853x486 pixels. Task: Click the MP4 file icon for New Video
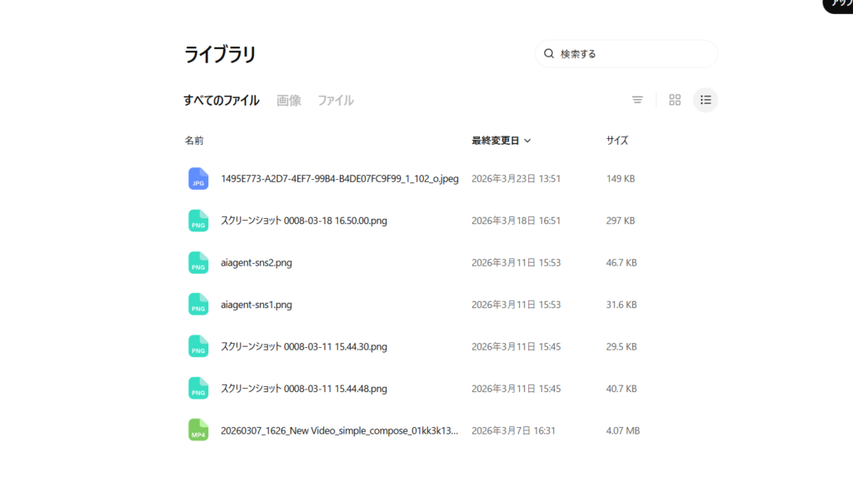[198, 430]
